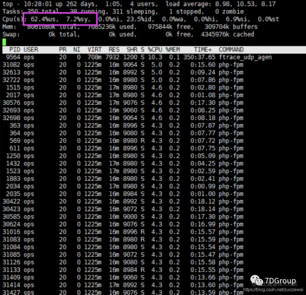This screenshot has width=306, height=295.
Task: Click PID 611 process row
Action: click(123, 148)
